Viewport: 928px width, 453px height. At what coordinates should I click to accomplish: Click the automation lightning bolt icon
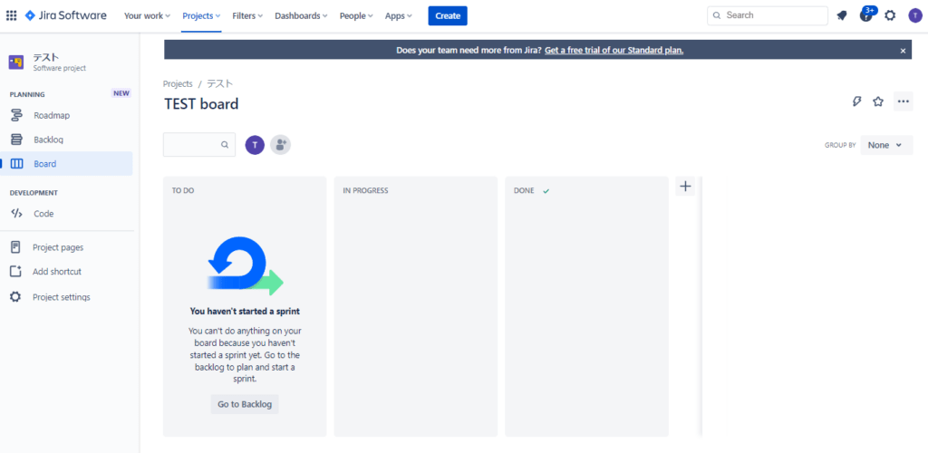coord(856,101)
